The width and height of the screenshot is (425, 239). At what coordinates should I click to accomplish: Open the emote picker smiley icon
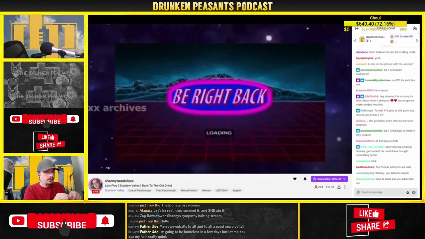click(x=414, y=192)
